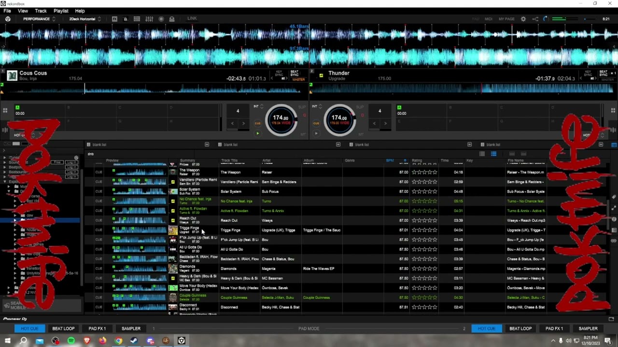Select the Reach Out track title
Viewport: 618px width, 347px height.
click(229, 220)
